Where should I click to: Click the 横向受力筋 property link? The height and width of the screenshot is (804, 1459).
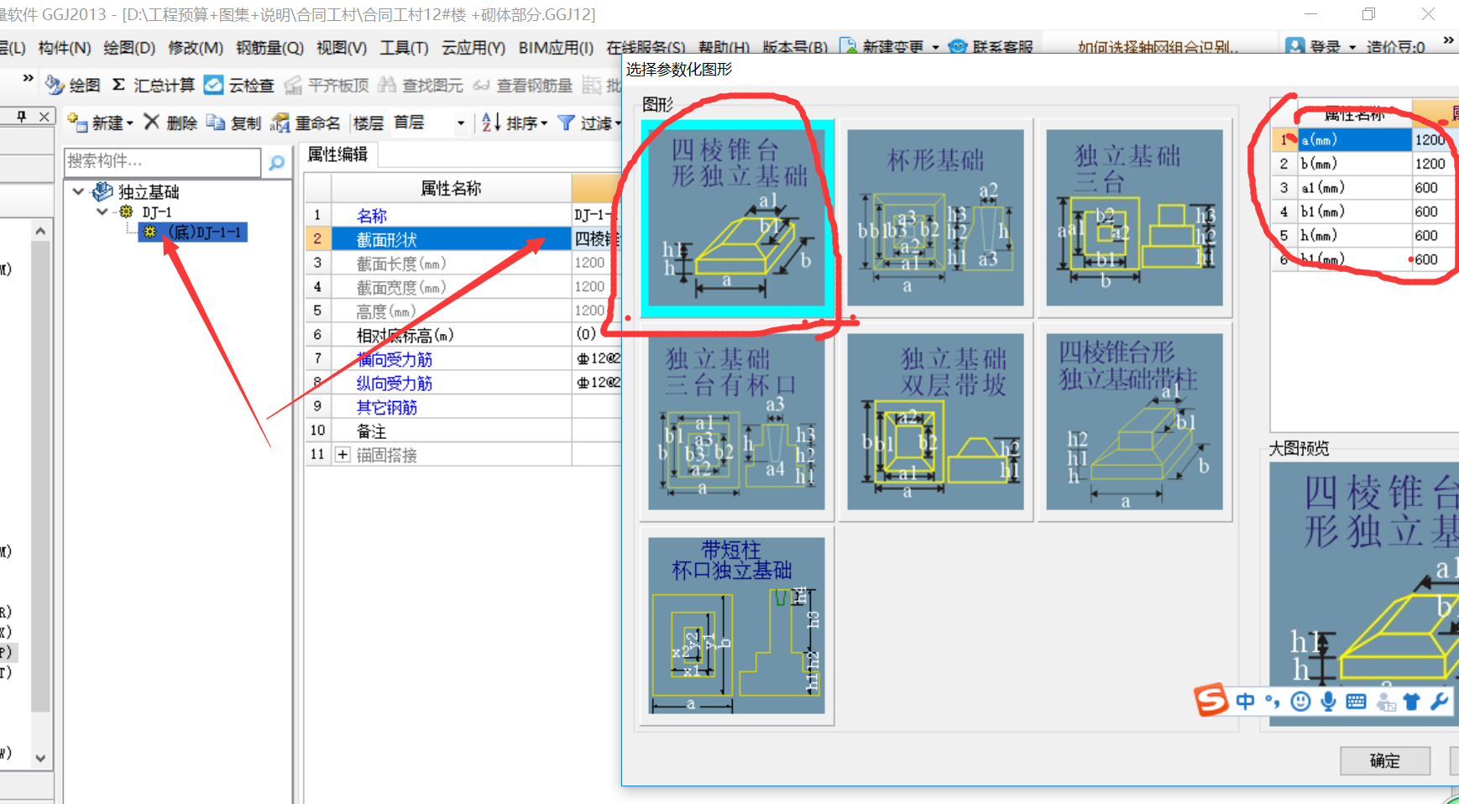pyautogui.click(x=394, y=359)
